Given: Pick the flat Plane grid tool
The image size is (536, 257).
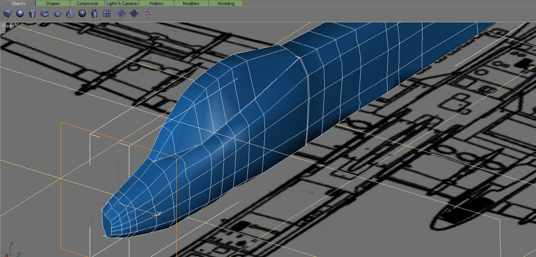Looking at the screenshot, I should [107, 14].
